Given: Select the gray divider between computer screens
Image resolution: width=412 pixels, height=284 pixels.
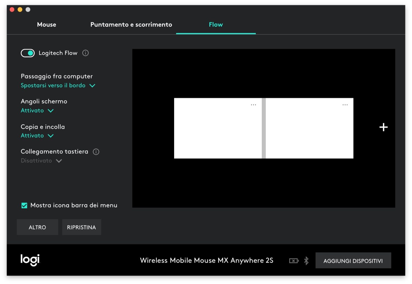Looking at the screenshot, I should tap(264, 128).
